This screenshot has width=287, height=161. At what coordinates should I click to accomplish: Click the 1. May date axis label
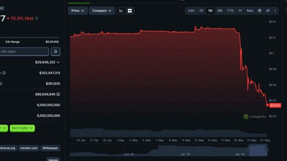[x=121, y=140]
